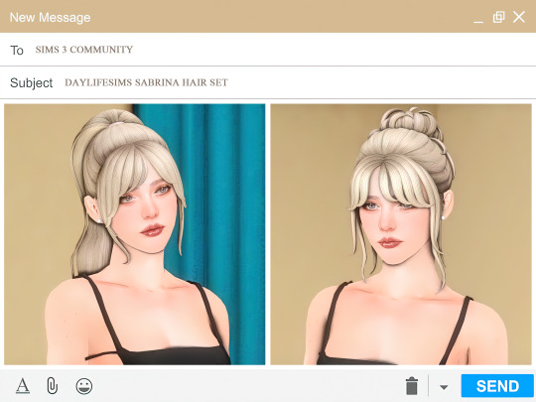Insert an emoji with the smiley icon
The height and width of the screenshot is (402, 536).
pos(83,386)
